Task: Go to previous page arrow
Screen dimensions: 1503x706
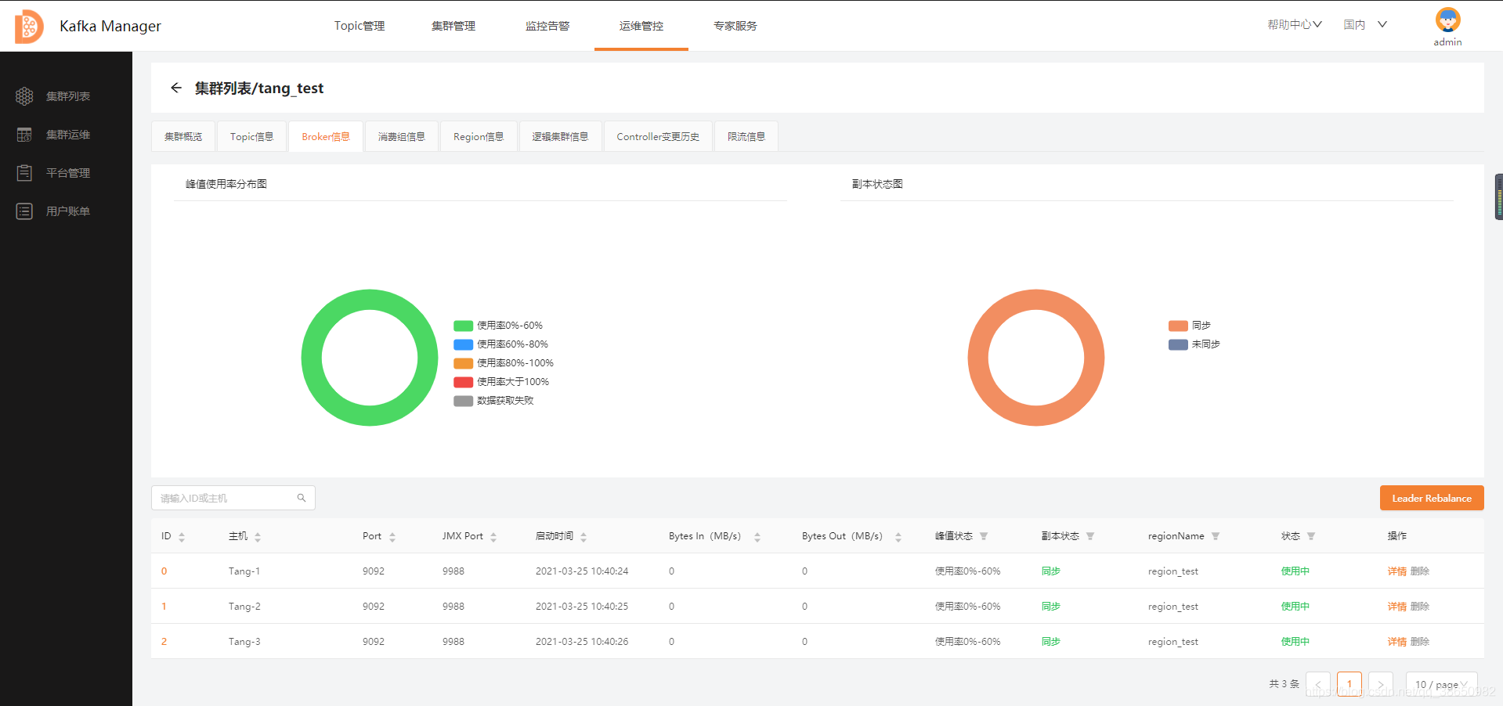Action: click(1318, 684)
